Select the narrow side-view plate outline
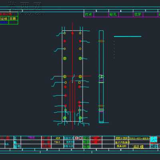Image resolution: width=160 pixels, height=160 pixels. 101,76
